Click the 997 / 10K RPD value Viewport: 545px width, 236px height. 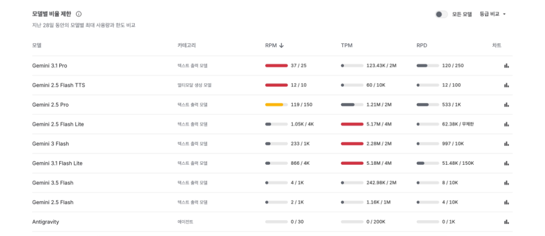click(x=453, y=144)
